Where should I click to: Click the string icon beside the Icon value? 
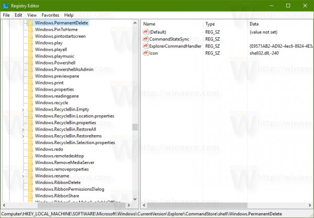tap(145, 53)
